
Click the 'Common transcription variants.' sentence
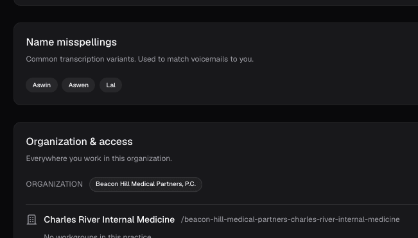tap(82, 59)
